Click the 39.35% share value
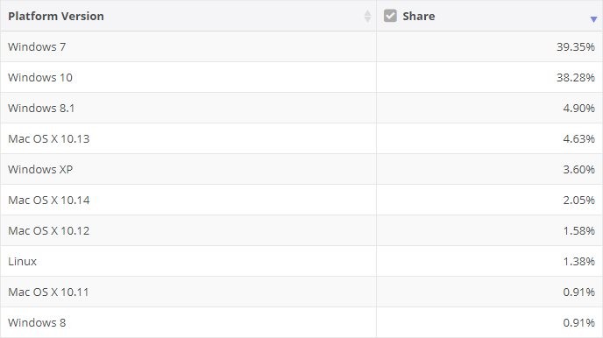 576,47
